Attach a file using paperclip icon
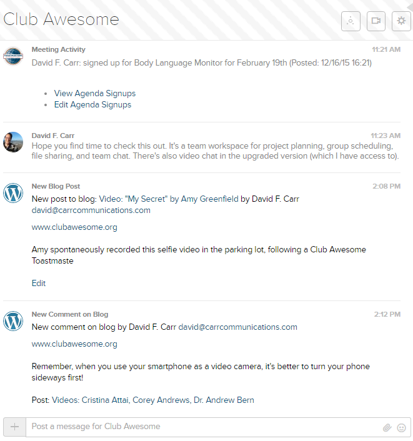Viewport: 413px width, 441px height. pos(387,428)
